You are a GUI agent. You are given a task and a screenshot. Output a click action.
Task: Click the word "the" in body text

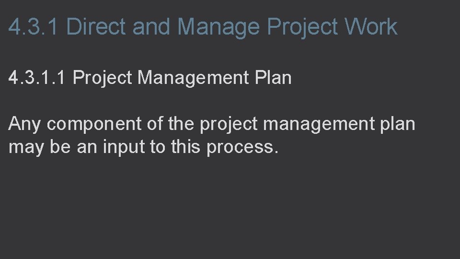[182, 124]
